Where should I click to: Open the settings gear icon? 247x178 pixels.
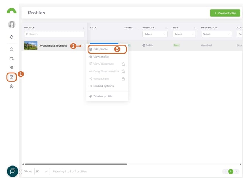(11, 86)
